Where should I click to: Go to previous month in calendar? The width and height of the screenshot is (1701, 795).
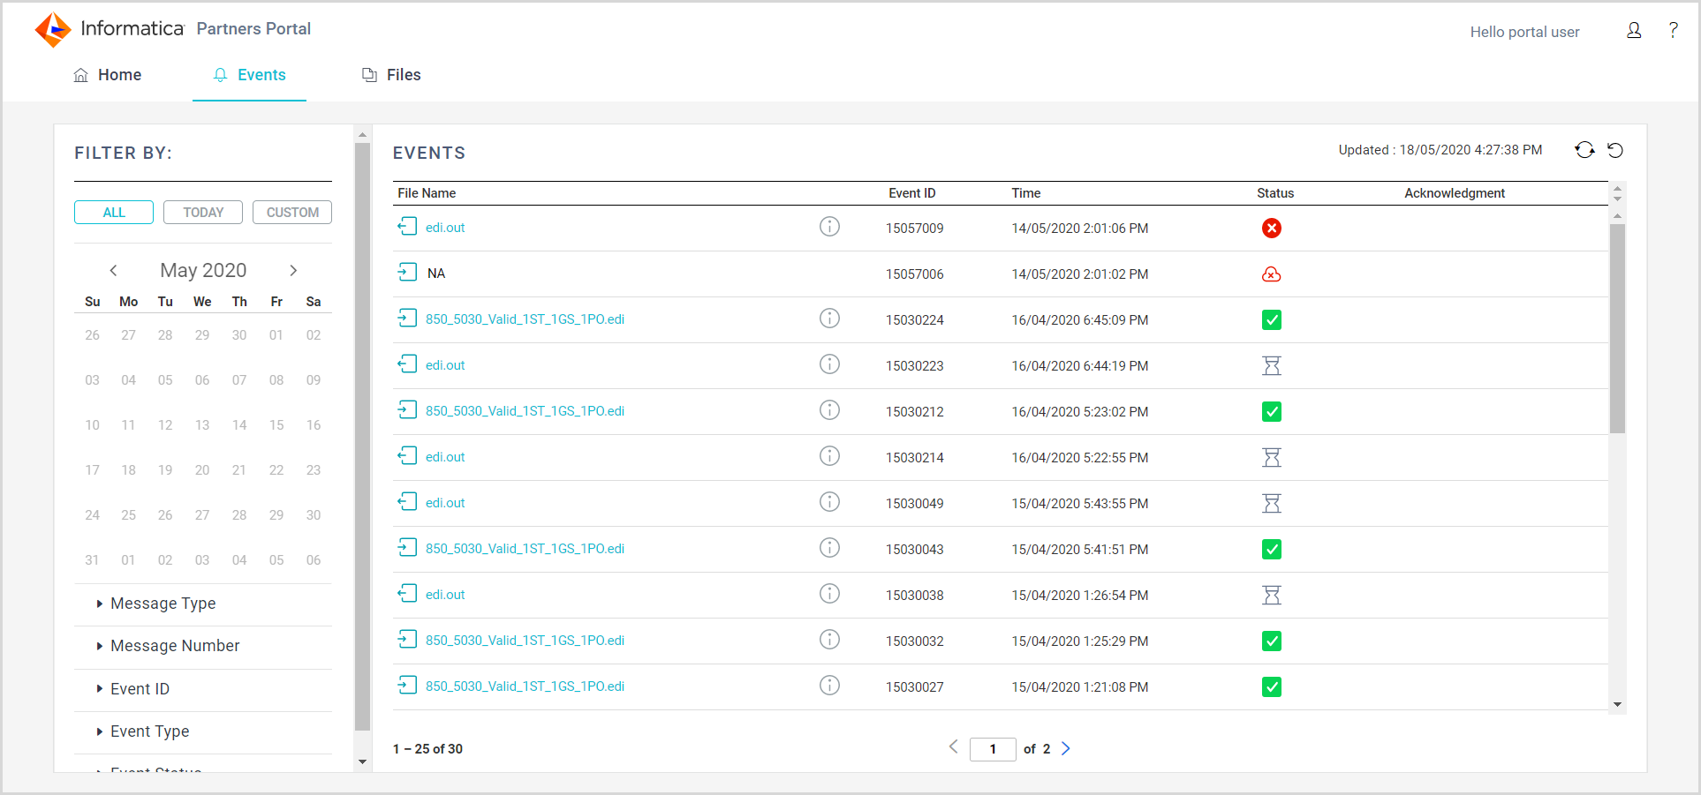coord(113,271)
